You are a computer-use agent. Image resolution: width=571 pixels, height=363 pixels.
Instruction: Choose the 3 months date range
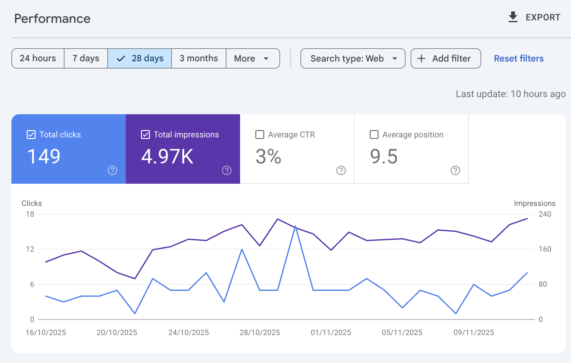[x=199, y=58]
